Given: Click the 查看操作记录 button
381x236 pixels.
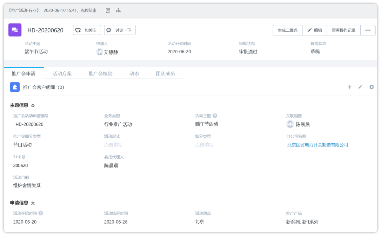Looking at the screenshot, I should point(344,30).
